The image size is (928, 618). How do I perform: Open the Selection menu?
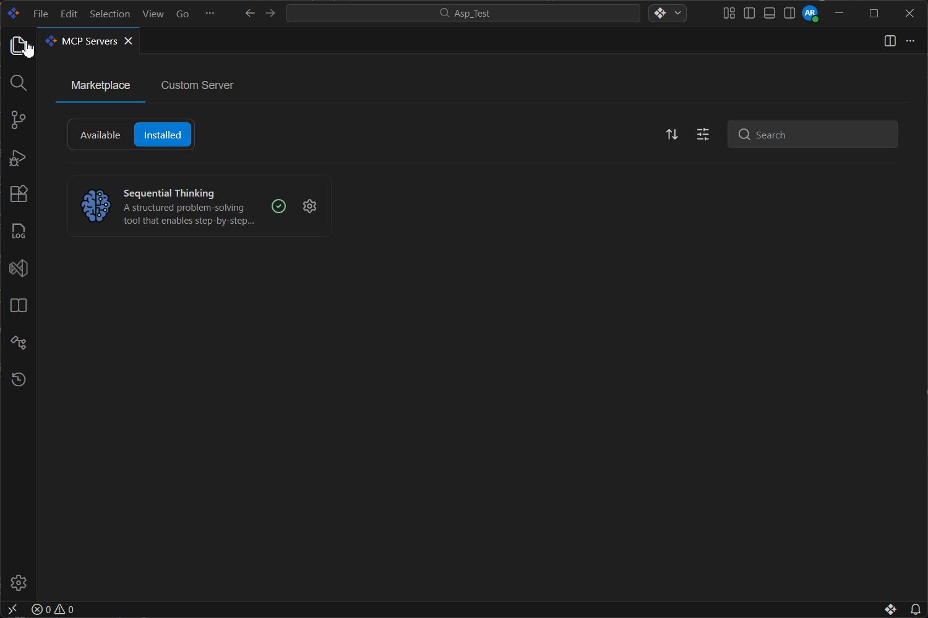pos(110,14)
